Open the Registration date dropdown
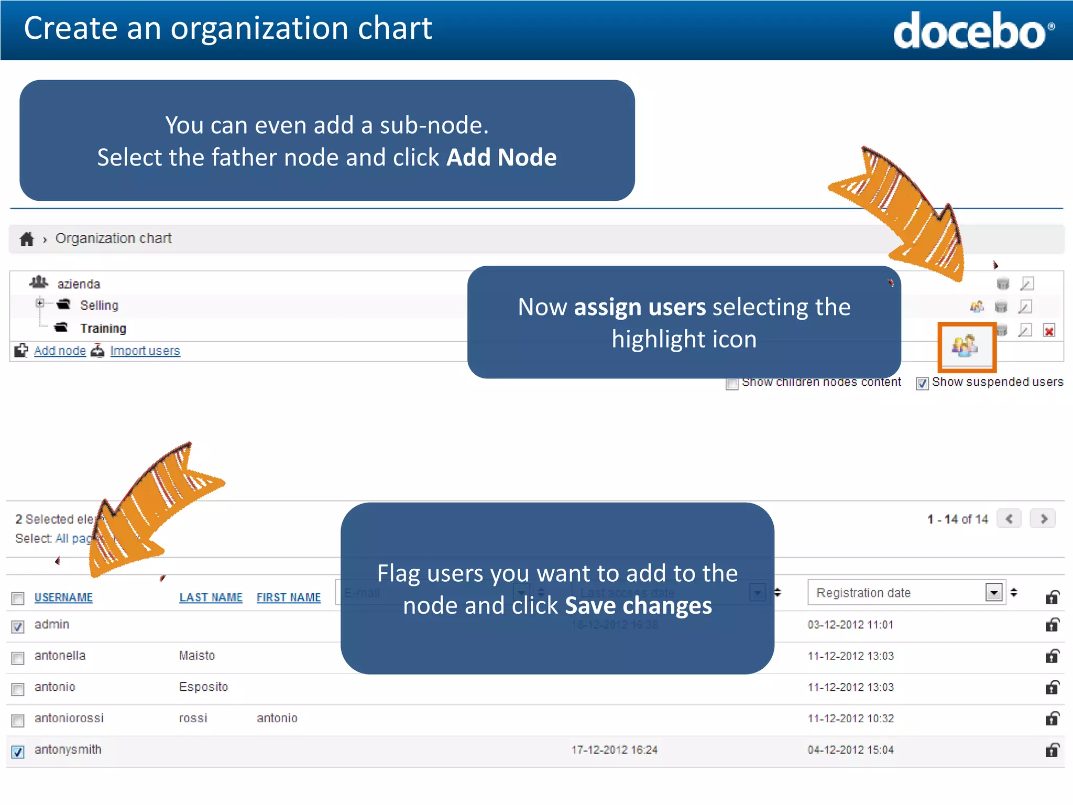The image size is (1073, 805). coord(993,593)
